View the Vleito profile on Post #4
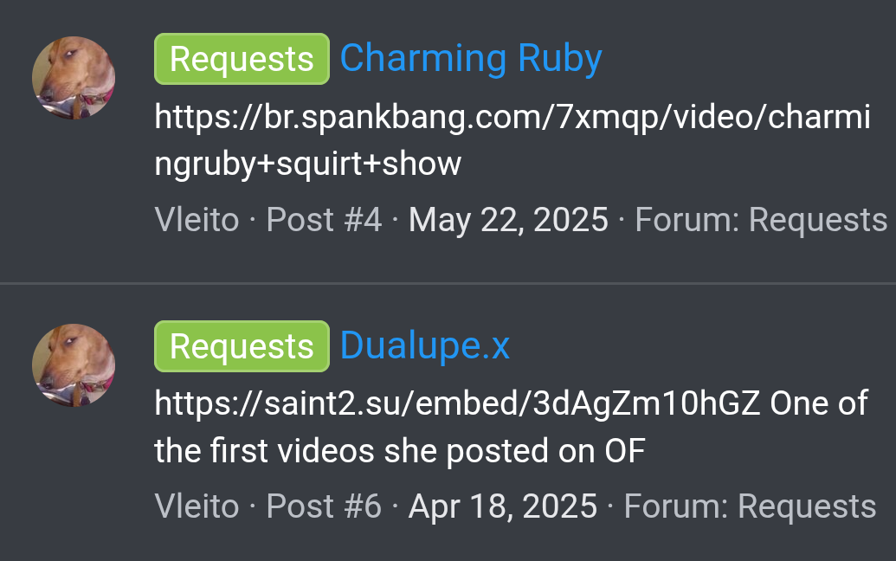Image resolution: width=896 pixels, height=561 pixels. tap(197, 220)
